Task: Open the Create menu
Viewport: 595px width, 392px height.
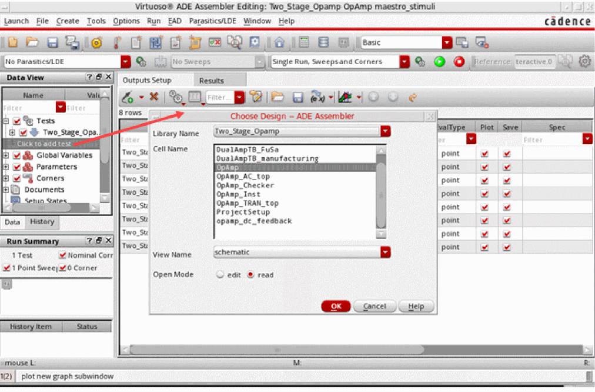Action: 68,21
